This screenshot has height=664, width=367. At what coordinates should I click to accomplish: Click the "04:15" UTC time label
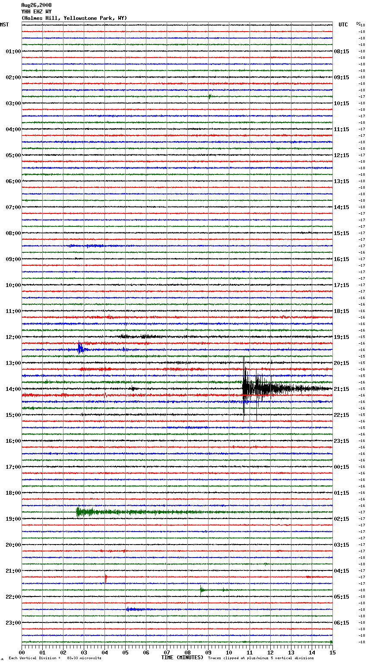pyautogui.click(x=342, y=571)
